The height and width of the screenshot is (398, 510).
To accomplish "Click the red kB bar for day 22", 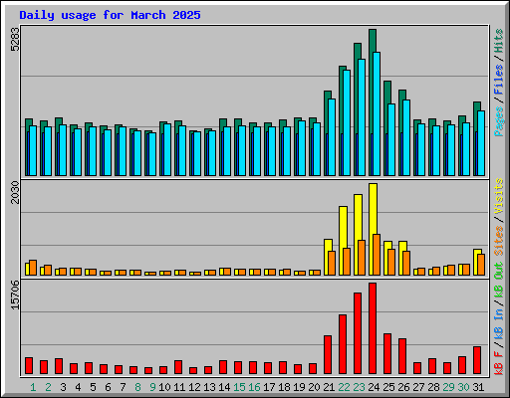I will click(343, 344).
